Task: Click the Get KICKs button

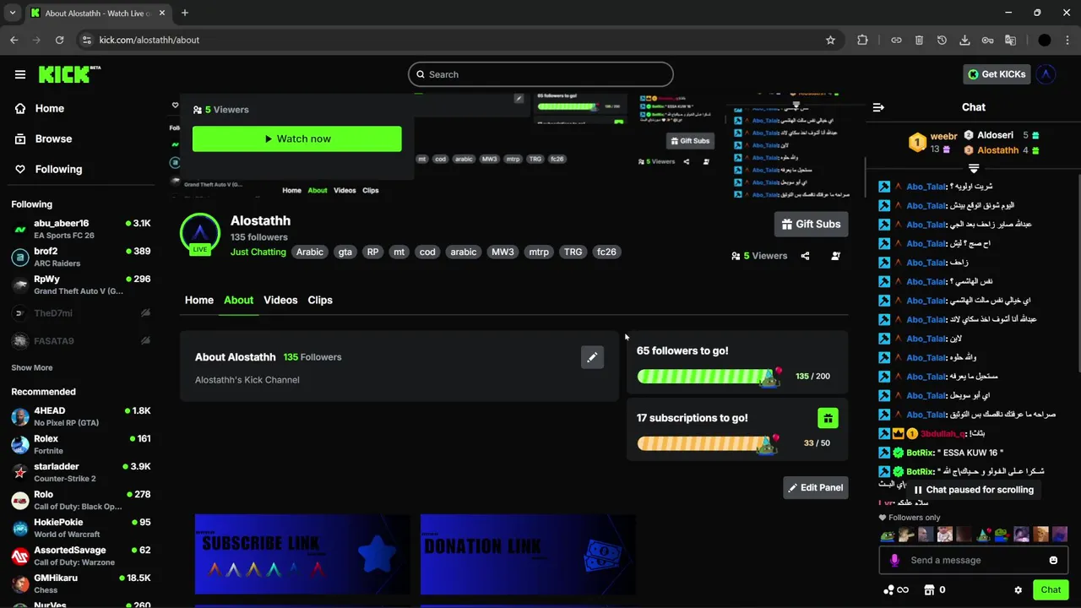Action: click(x=997, y=74)
